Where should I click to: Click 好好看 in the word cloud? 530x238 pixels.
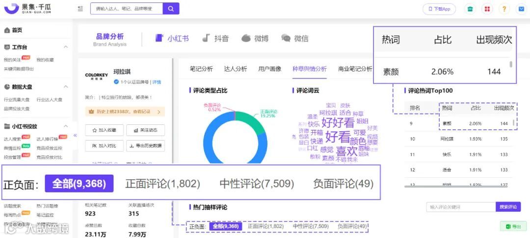tap(338, 122)
